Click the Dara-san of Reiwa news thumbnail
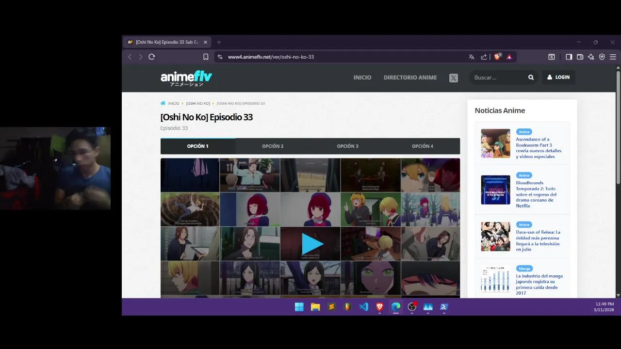The height and width of the screenshot is (349, 621). tap(495, 237)
